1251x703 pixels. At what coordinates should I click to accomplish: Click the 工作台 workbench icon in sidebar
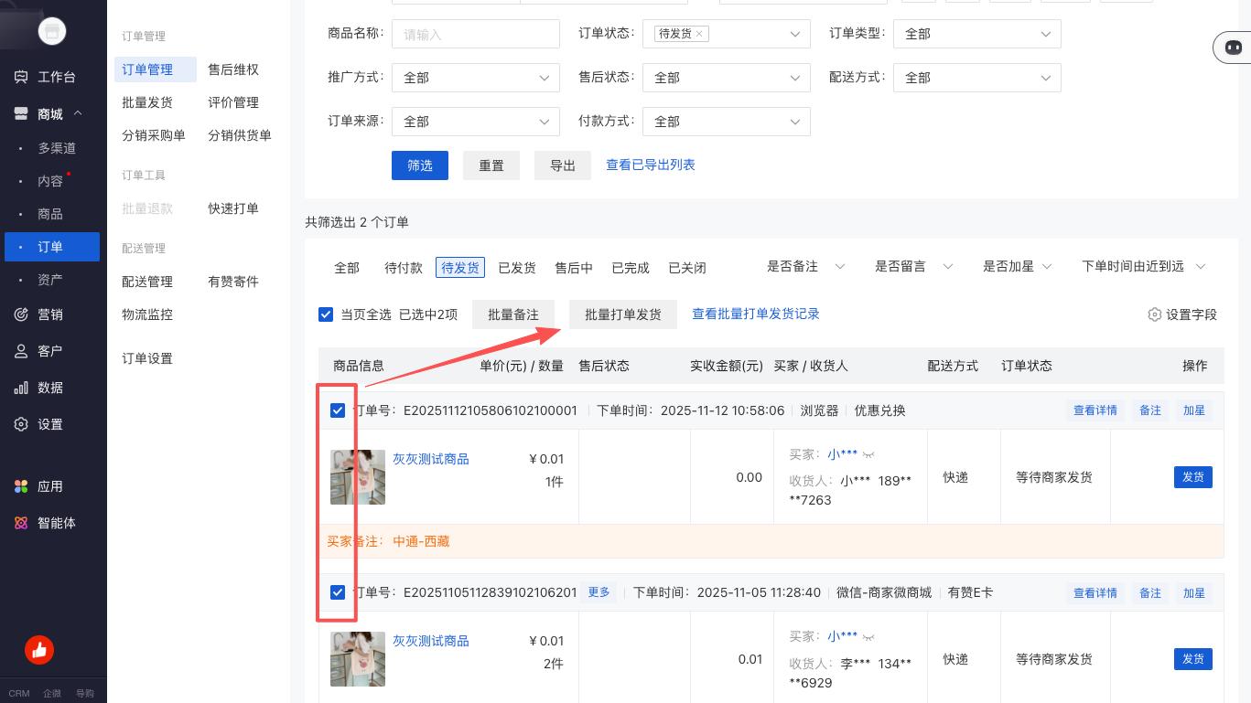(x=21, y=78)
